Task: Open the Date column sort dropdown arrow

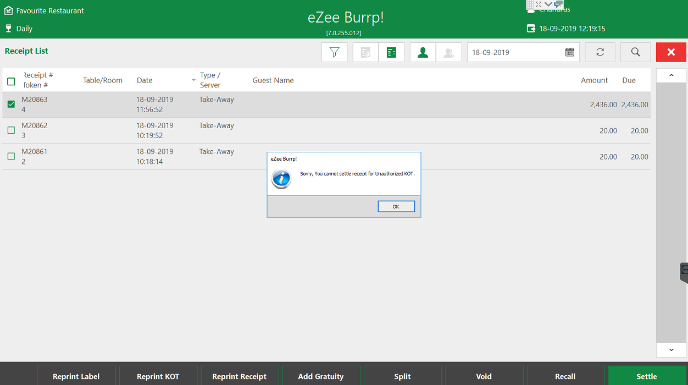Action: [x=193, y=80]
